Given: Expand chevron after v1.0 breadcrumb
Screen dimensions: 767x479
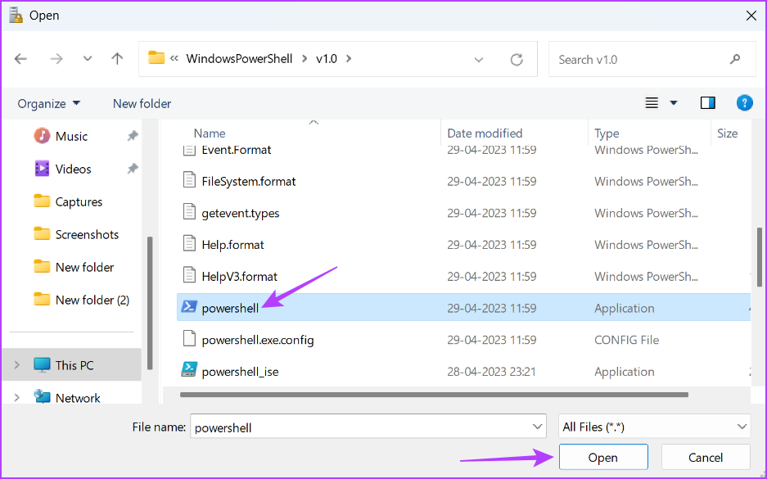Looking at the screenshot, I should (349, 59).
